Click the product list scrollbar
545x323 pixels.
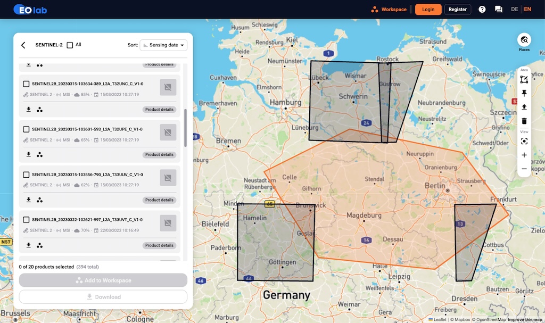tap(185, 128)
